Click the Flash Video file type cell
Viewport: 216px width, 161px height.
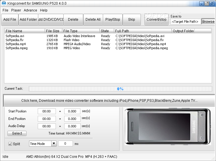(x=71, y=40)
